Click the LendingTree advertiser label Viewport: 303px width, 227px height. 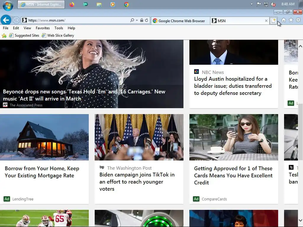(23, 199)
